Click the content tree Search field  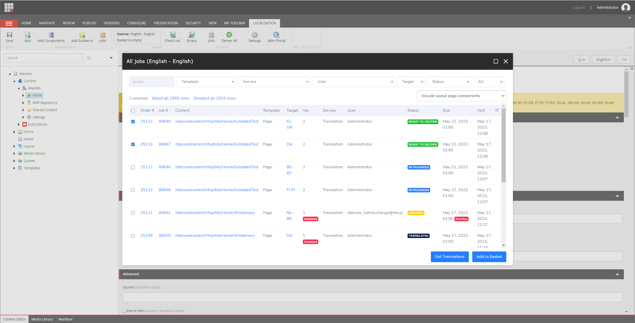click(43, 58)
